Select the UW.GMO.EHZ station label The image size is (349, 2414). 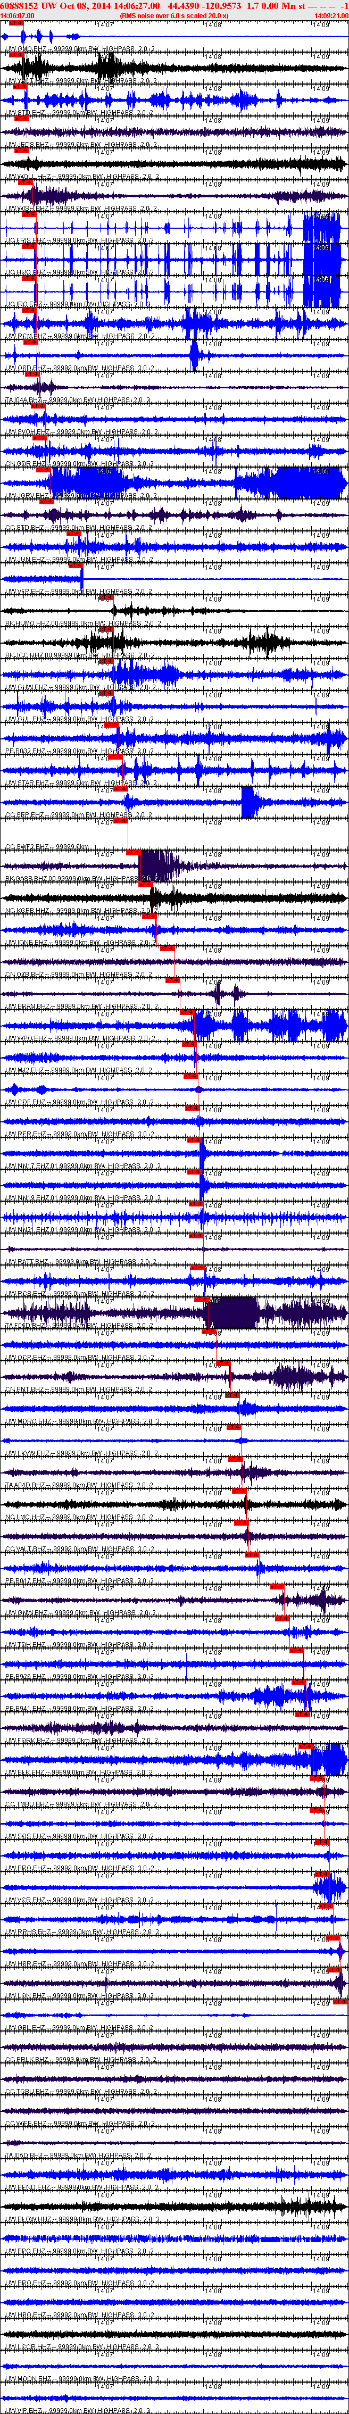(x=81, y=49)
